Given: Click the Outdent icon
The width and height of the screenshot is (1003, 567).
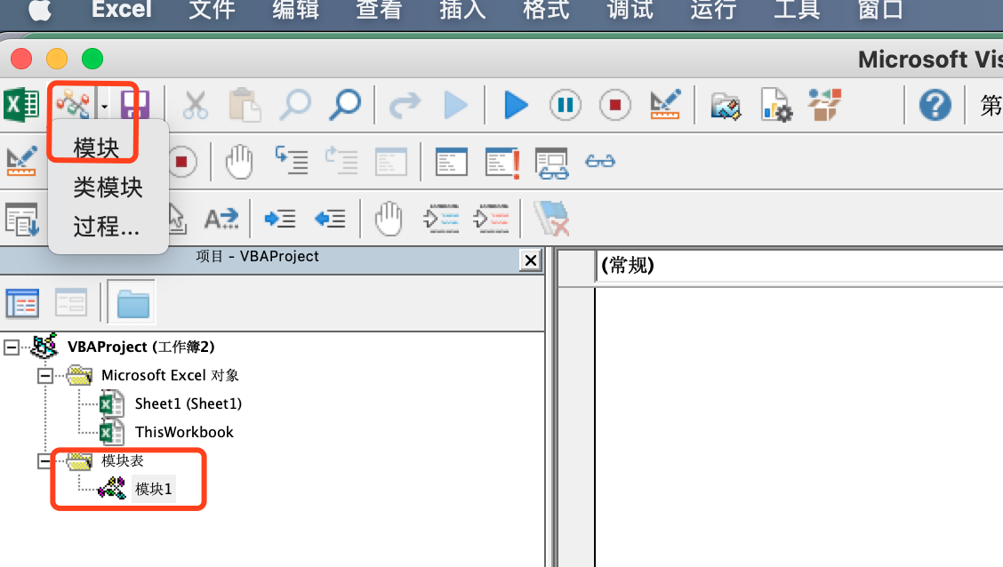Looking at the screenshot, I should pyautogui.click(x=330, y=219).
